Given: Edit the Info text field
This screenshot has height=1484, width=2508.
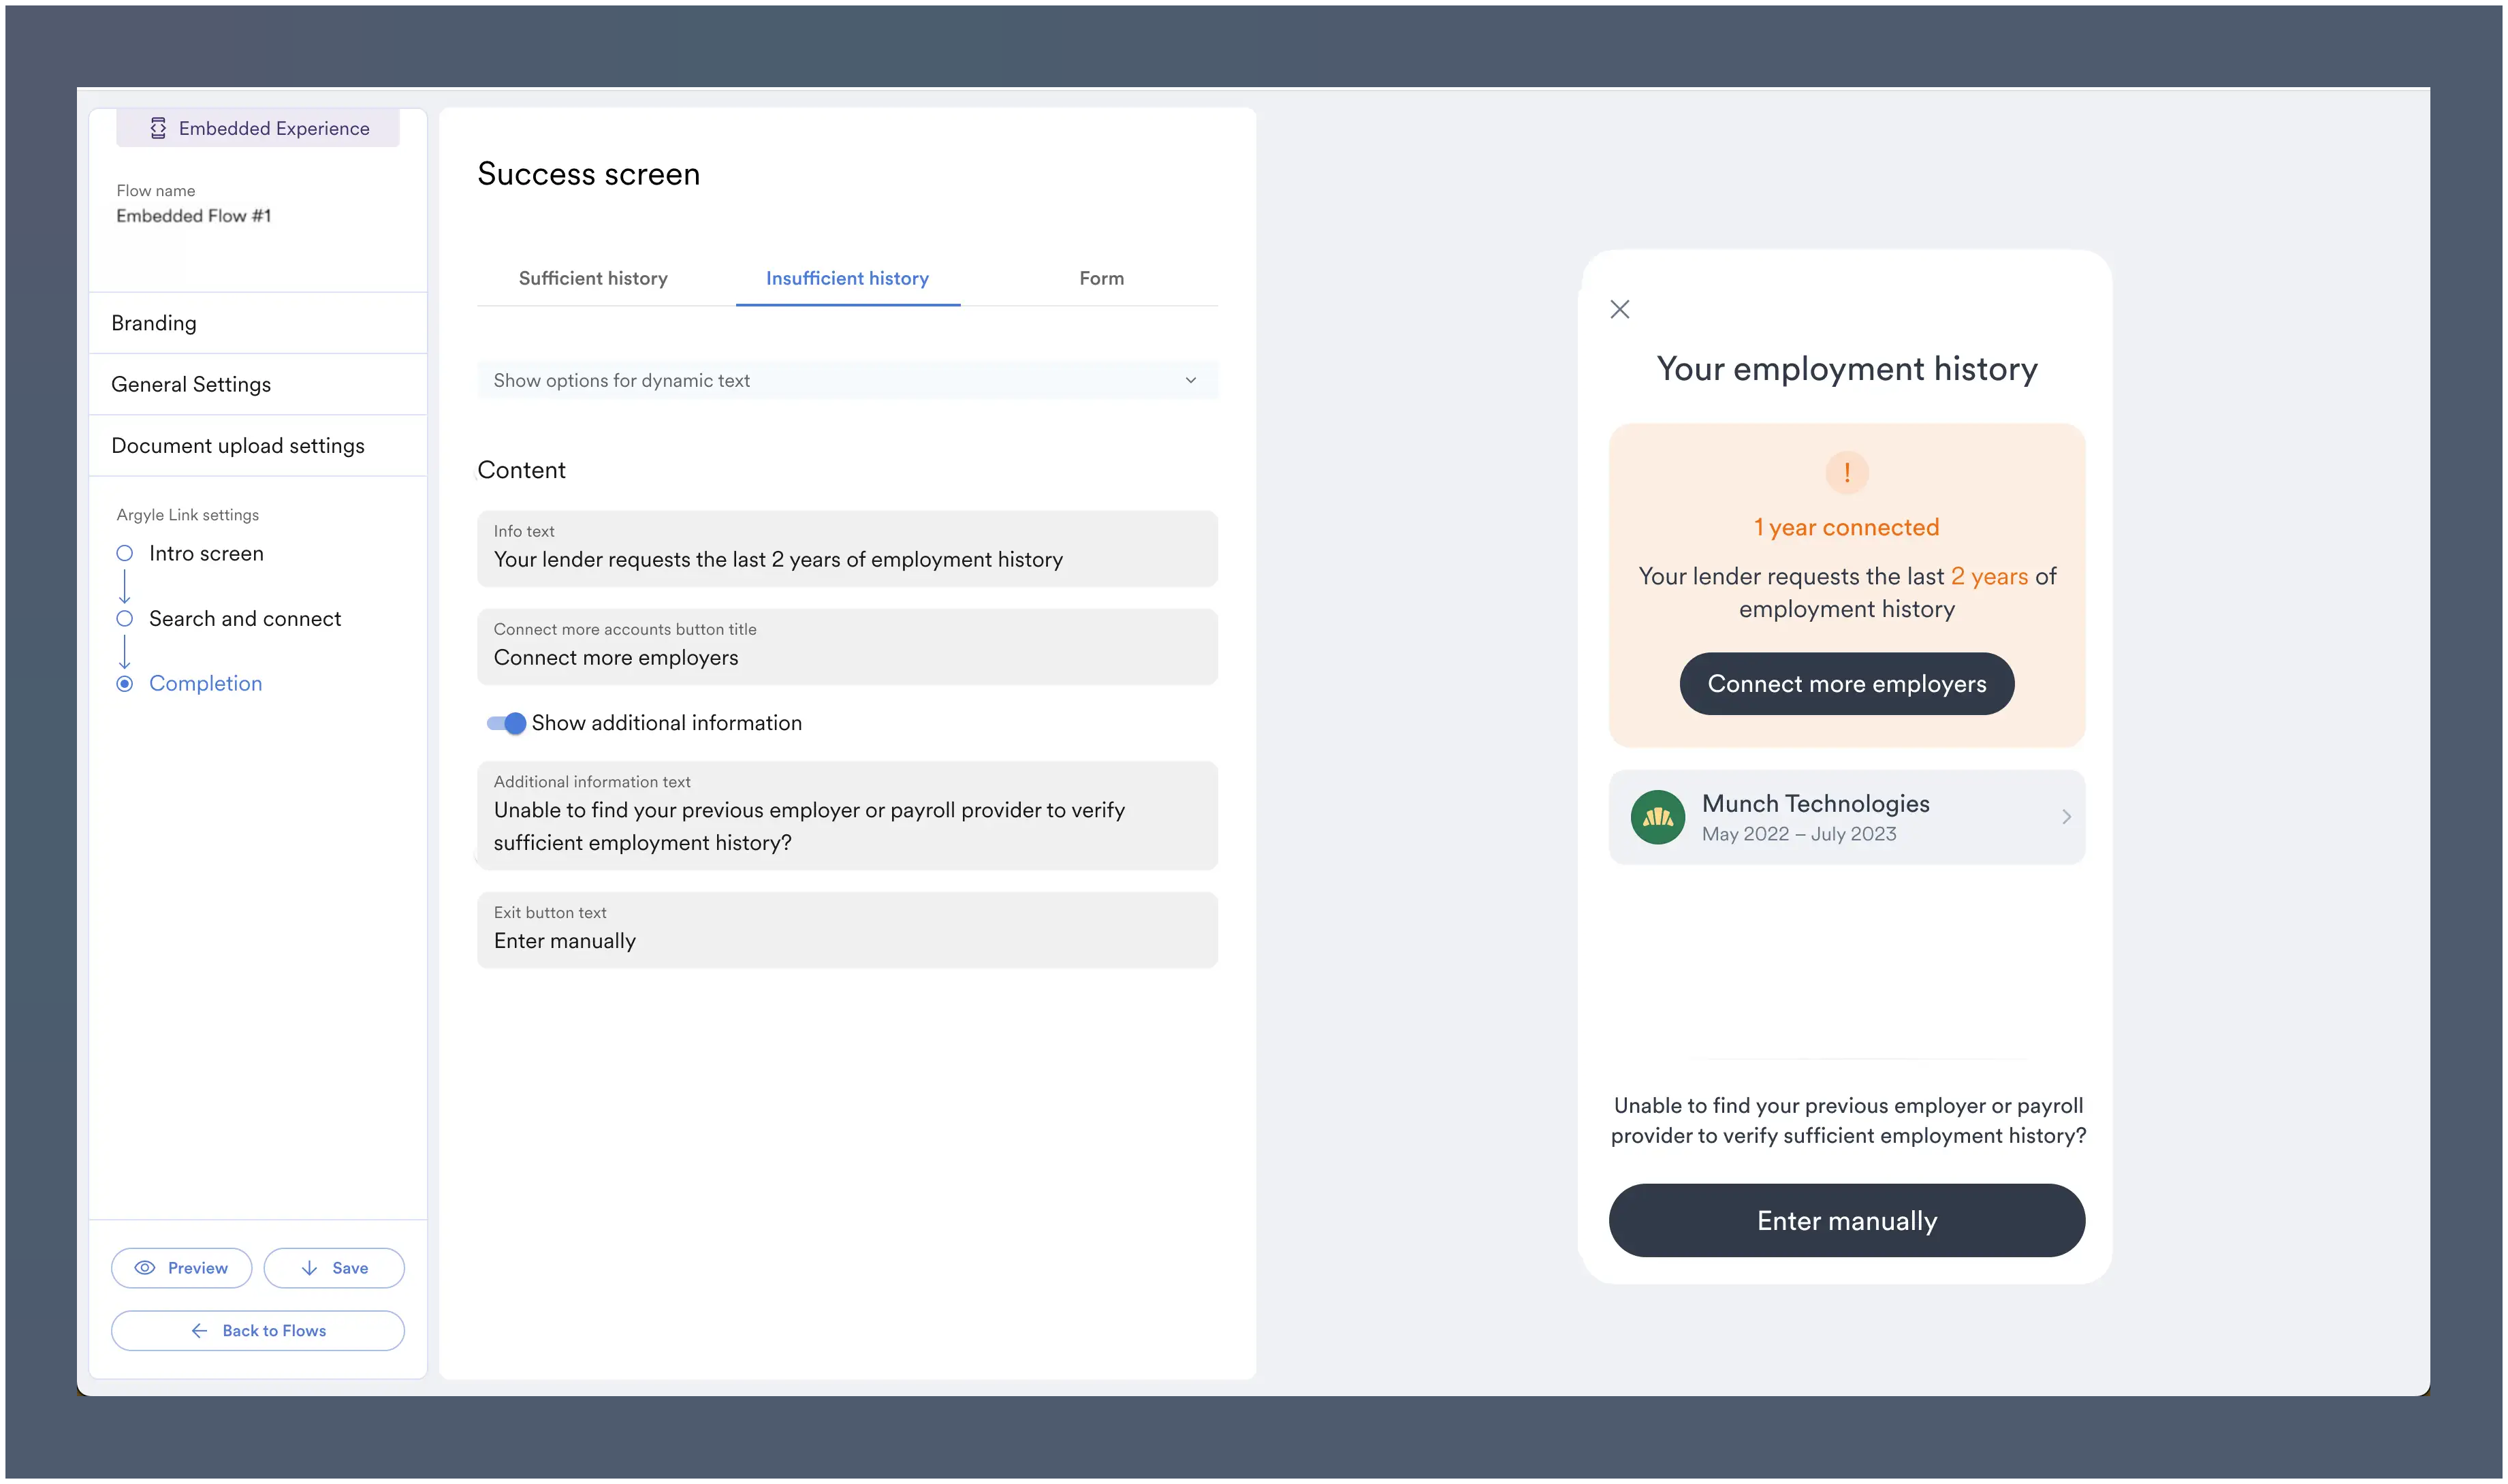Looking at the screenshot, I should pos(846,559).
